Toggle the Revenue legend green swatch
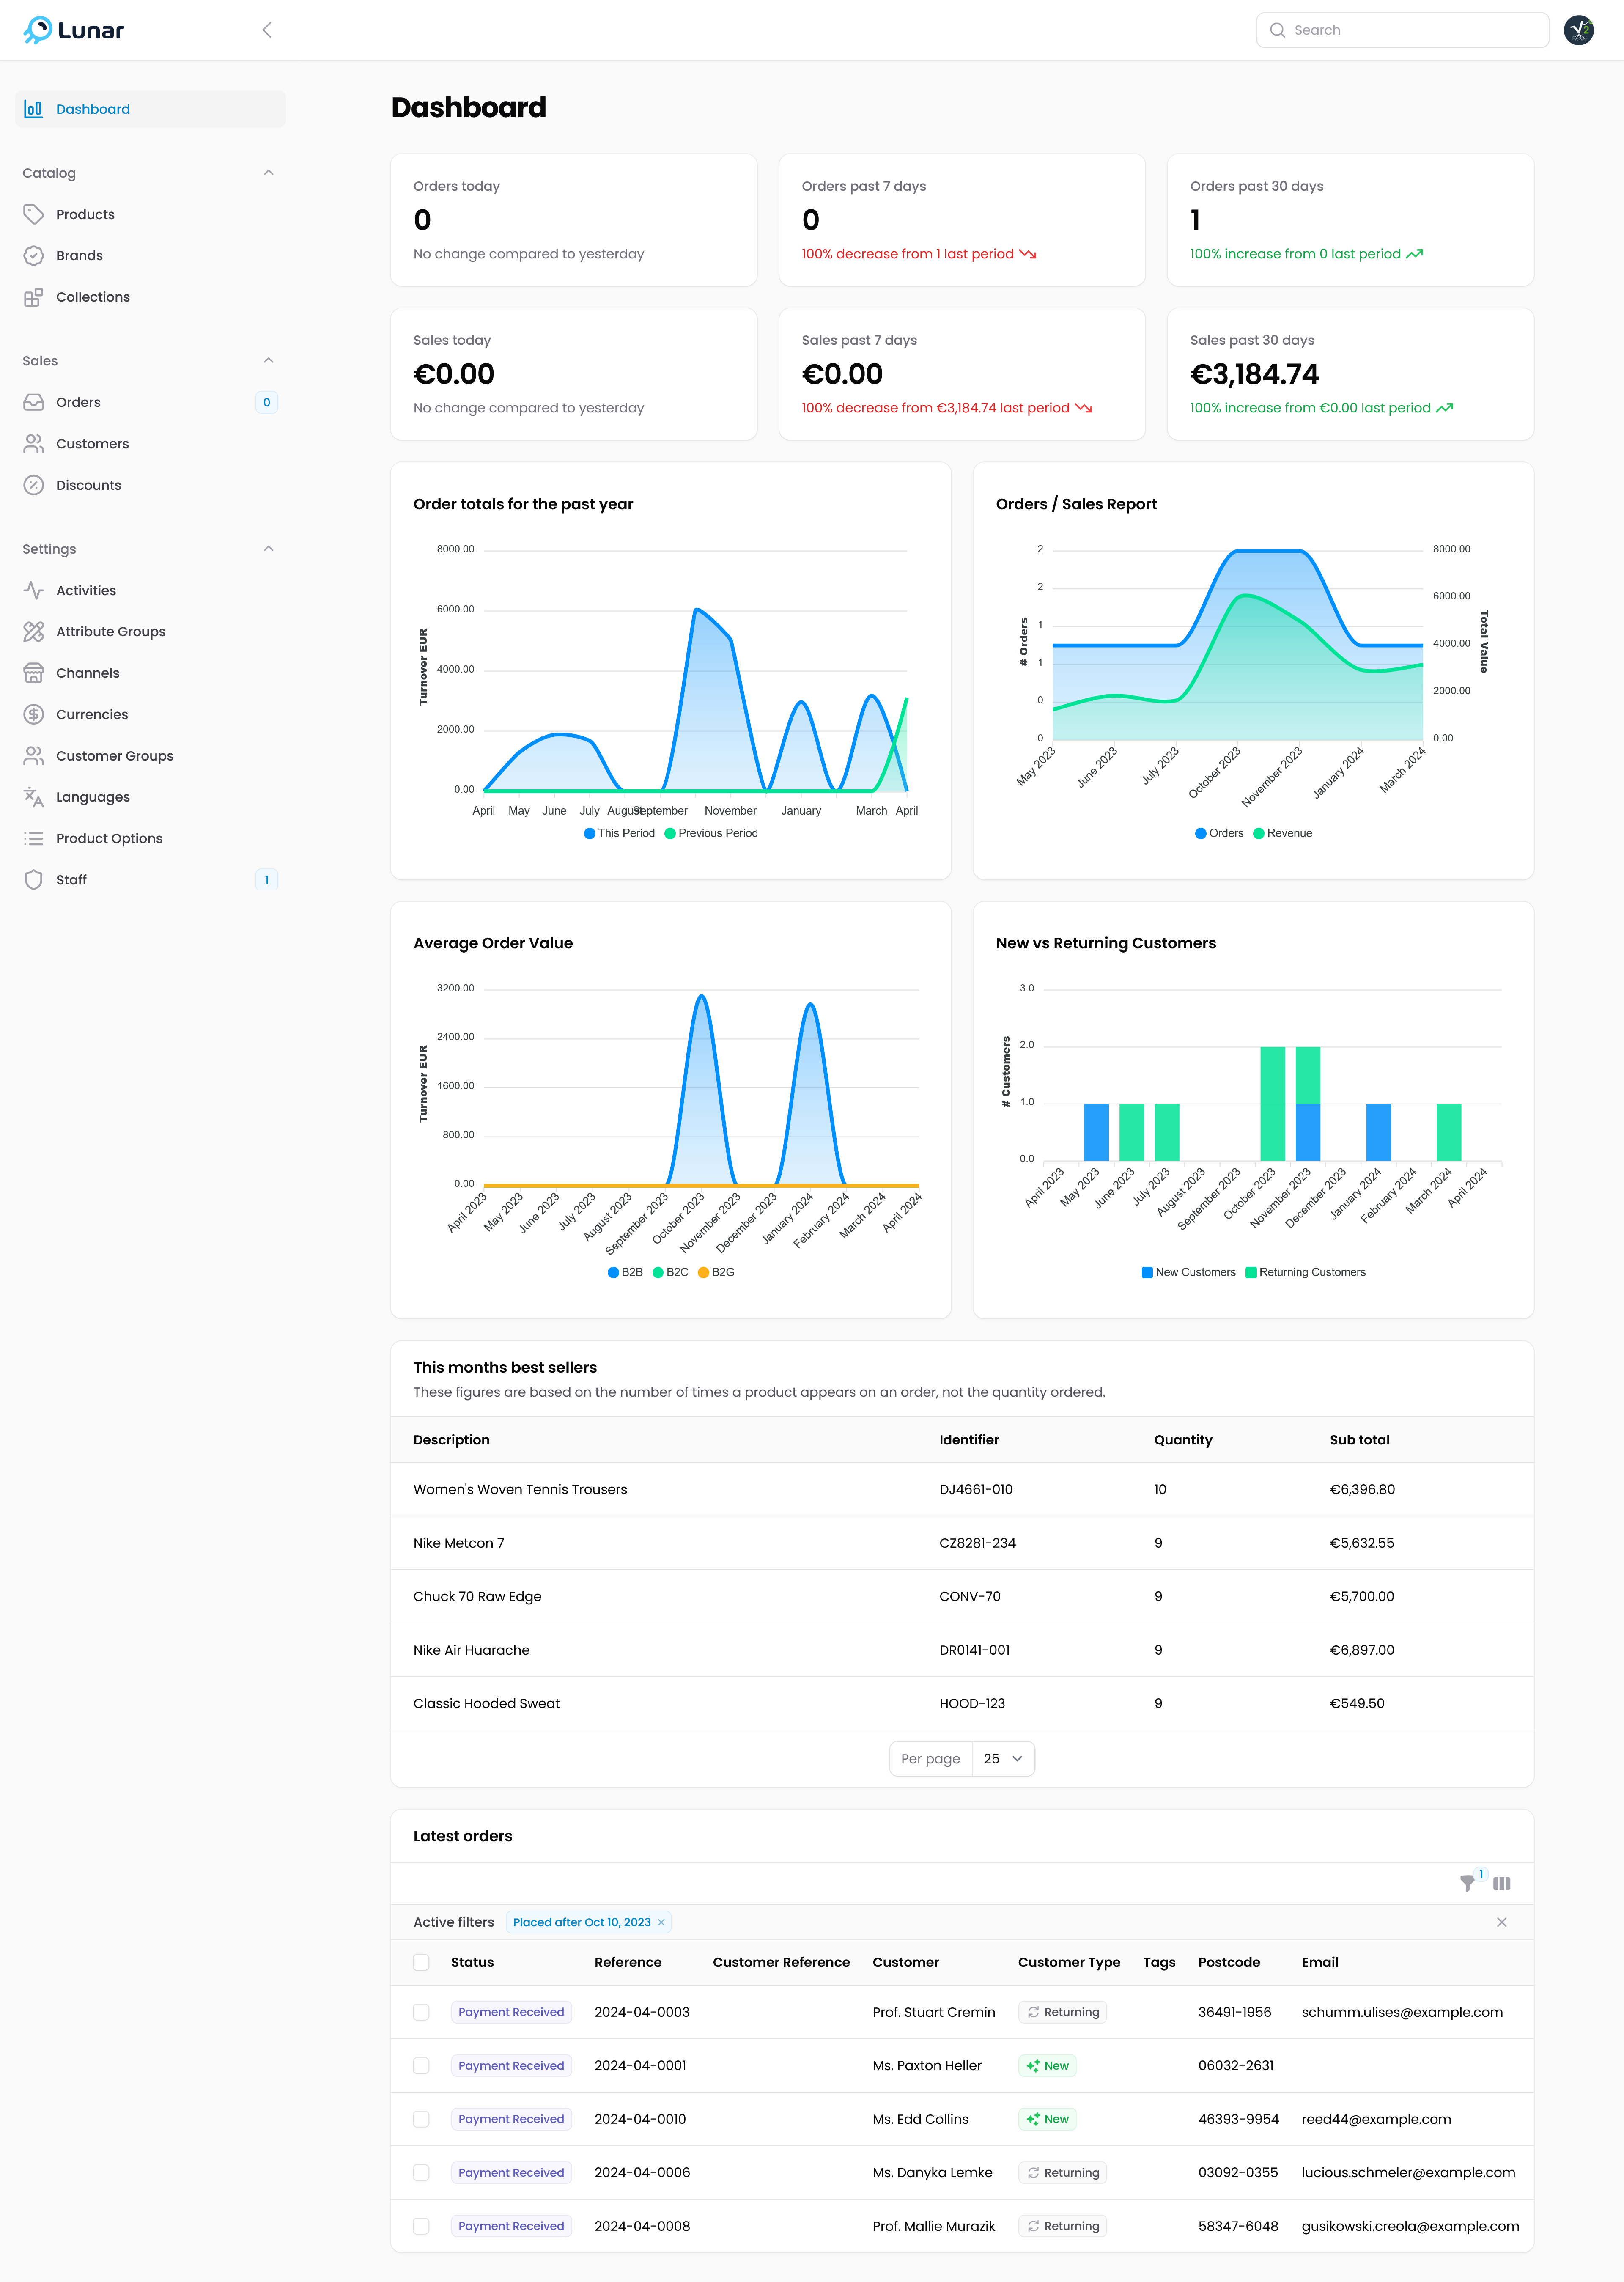Screen dimensions: 1624x2282 pyautogui.click(x=1258, y=833)
